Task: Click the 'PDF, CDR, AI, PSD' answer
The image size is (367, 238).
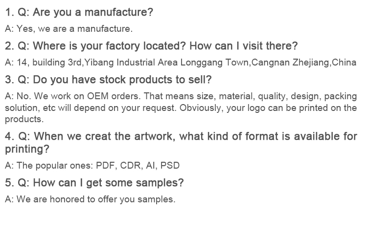Action: pos(138,166)
